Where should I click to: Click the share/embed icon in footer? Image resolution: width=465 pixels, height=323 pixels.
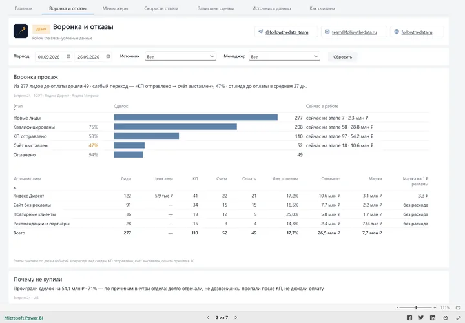click(x=446, y=318)
